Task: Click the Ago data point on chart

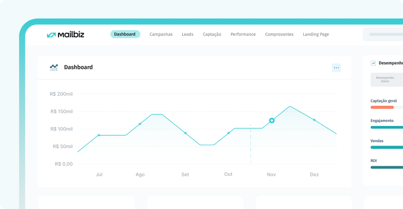Action: [140, 124]
